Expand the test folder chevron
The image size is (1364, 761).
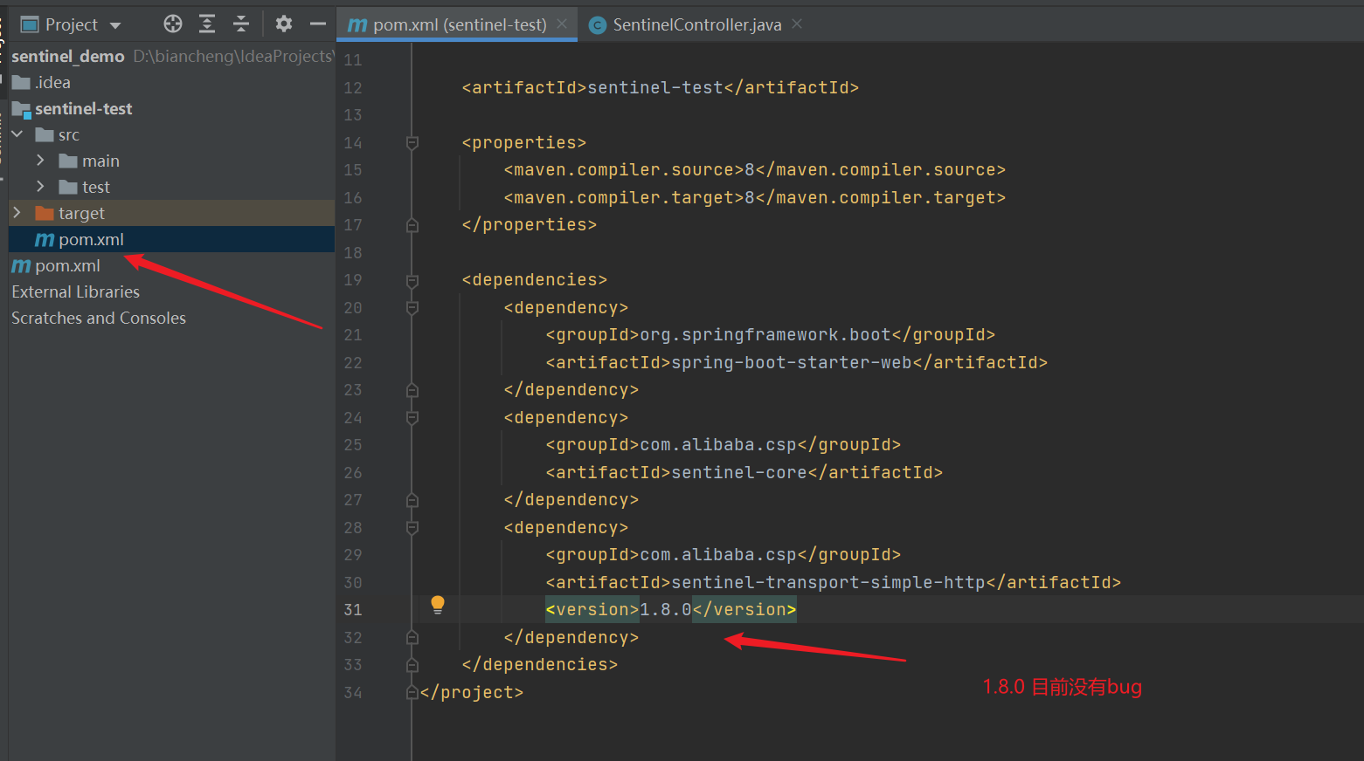coord(40,187)
